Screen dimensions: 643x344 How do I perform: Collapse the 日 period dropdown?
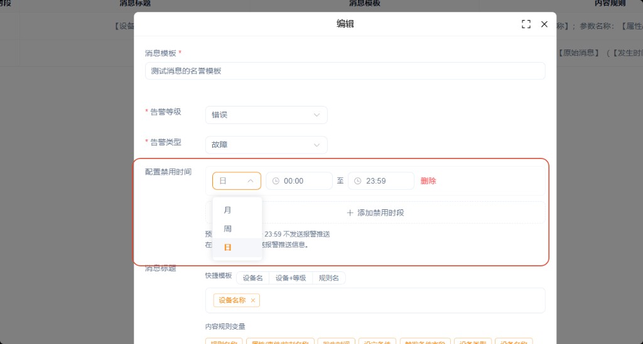click(237, 181)
